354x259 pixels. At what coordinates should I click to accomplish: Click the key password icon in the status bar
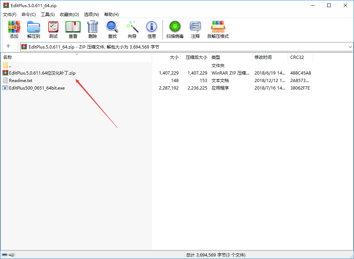point(11,255)
